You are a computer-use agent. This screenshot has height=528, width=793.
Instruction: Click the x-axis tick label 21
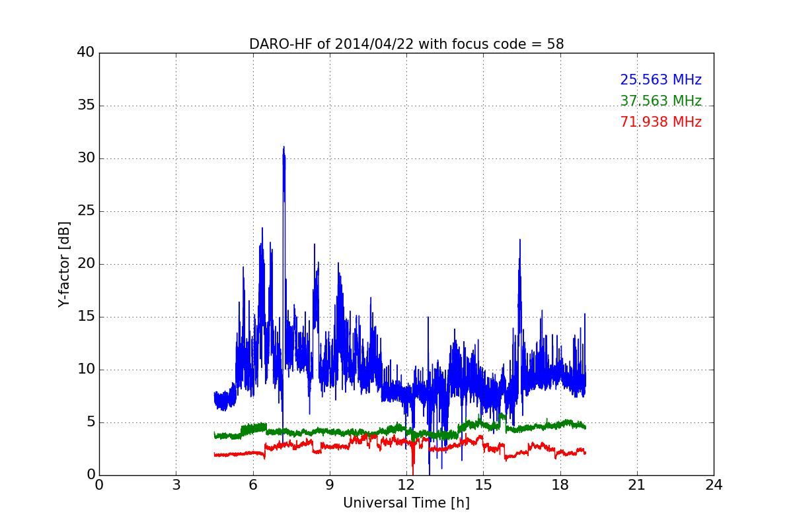pyautogui.click(x=637, y=485)
